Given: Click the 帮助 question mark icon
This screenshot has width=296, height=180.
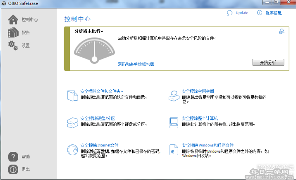Looking at the screenshot, I should (x=13, y=157).
